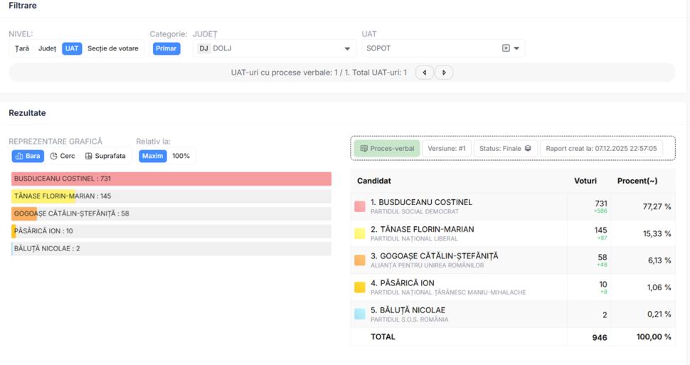The image size is (690, 365).
Task: Select Țară level filter
Action: point(22,48)
